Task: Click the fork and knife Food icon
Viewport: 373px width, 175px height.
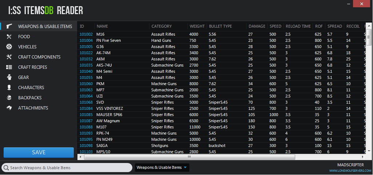Action: click(9, 36)
